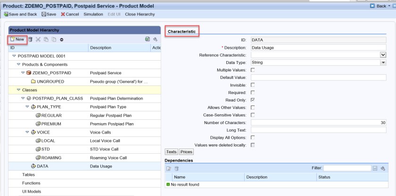396x196 pixels.
Task: Click the Prices button
Action: (x=187, y=152)
